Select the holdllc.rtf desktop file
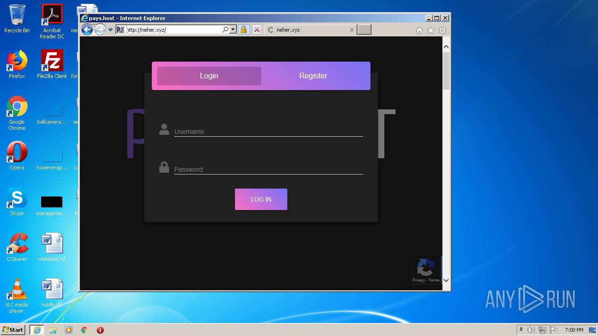Screen dimensions: 598x336 pos(52,293)
